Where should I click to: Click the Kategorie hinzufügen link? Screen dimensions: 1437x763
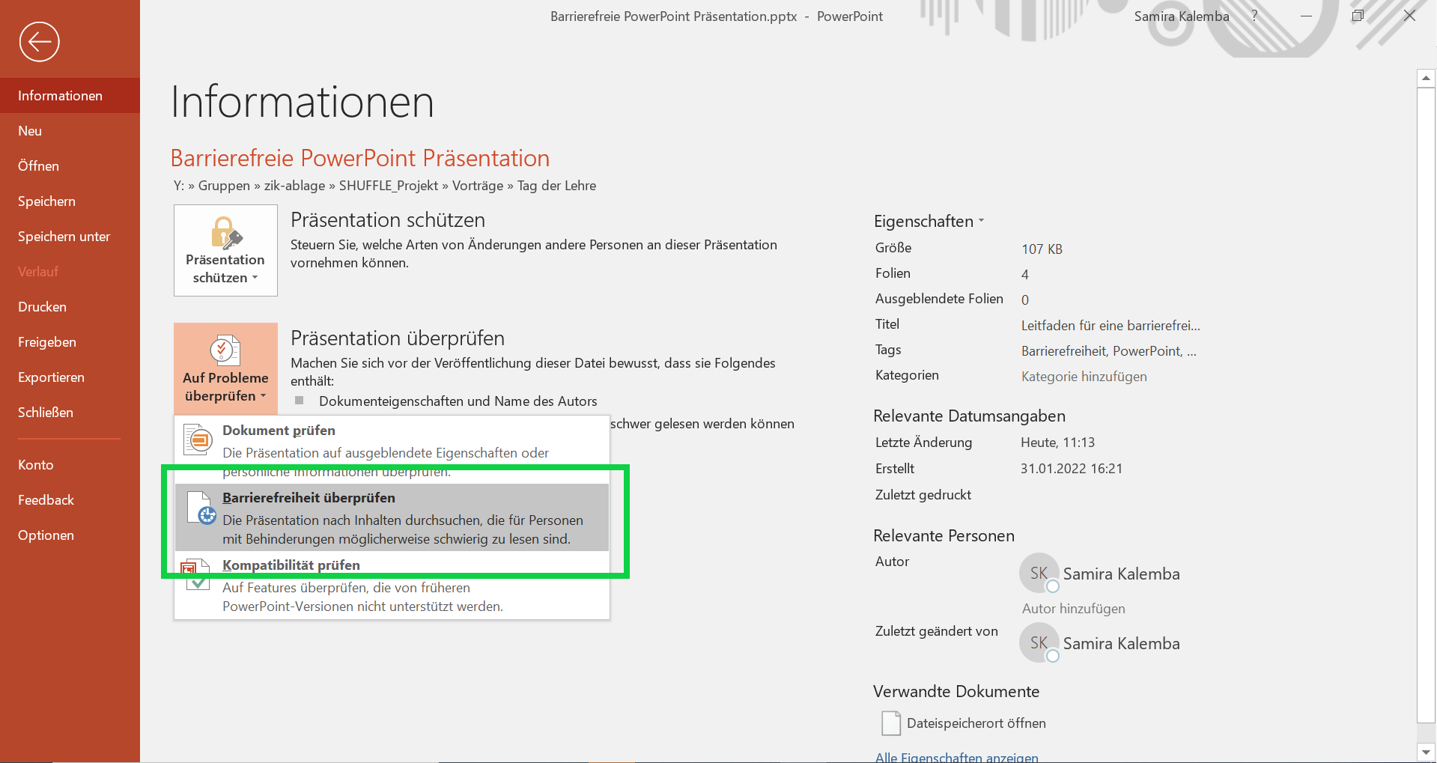[1084, 376]
